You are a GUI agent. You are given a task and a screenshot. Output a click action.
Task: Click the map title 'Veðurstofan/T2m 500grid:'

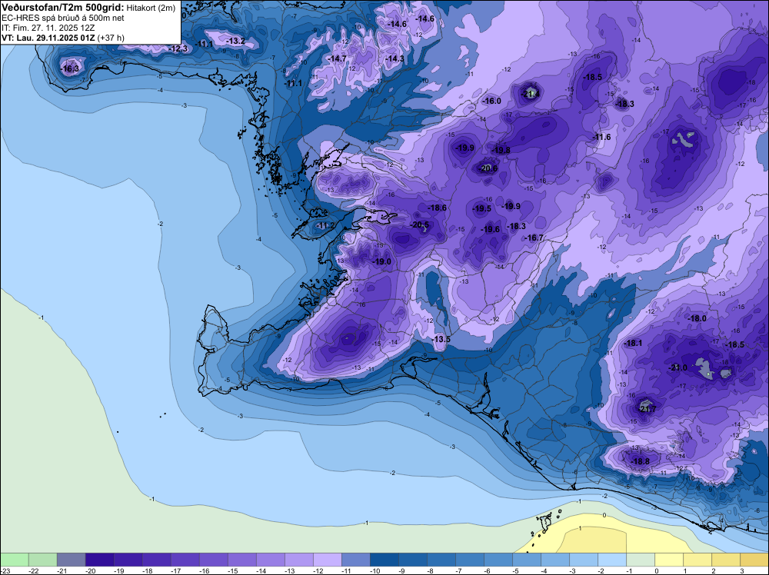point(63,8)
